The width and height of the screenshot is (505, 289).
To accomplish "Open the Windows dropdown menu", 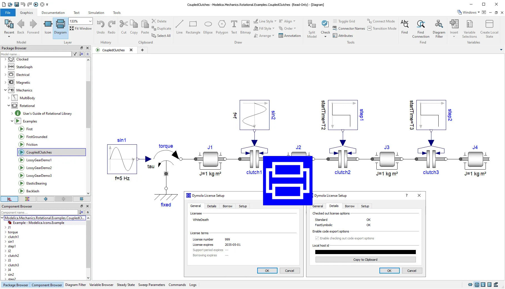I will pos(469,12).
